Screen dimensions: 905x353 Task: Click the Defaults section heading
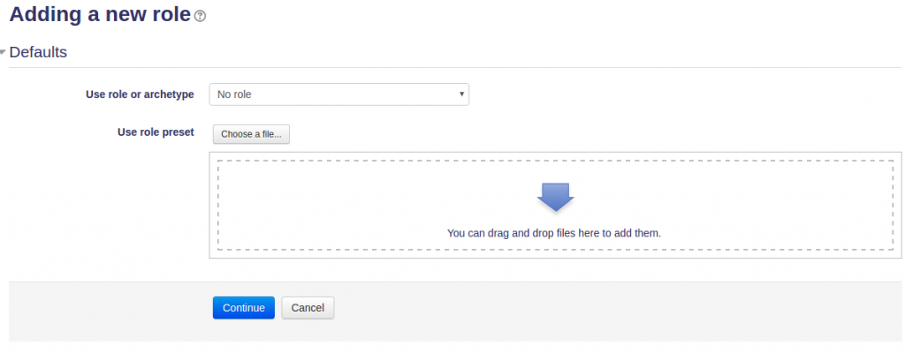[x=38, y=52]
